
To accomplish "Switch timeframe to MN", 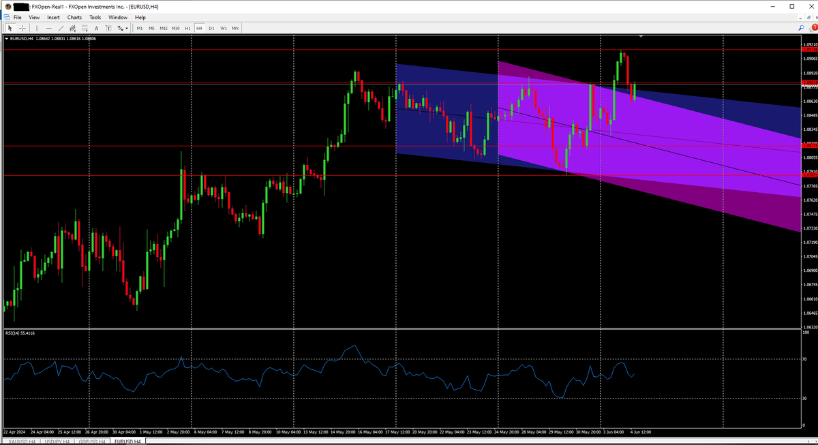I will pyautogui.click(x=235, y=28).
